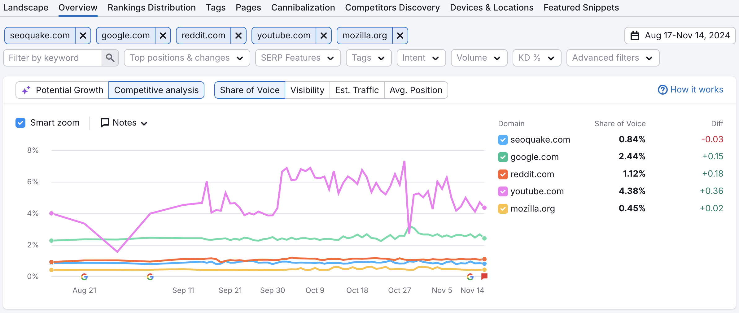This screenshot has height=313, width=739.
Task: Click seoquake.com's -0.03 diff value
Action: coord(712,139)
